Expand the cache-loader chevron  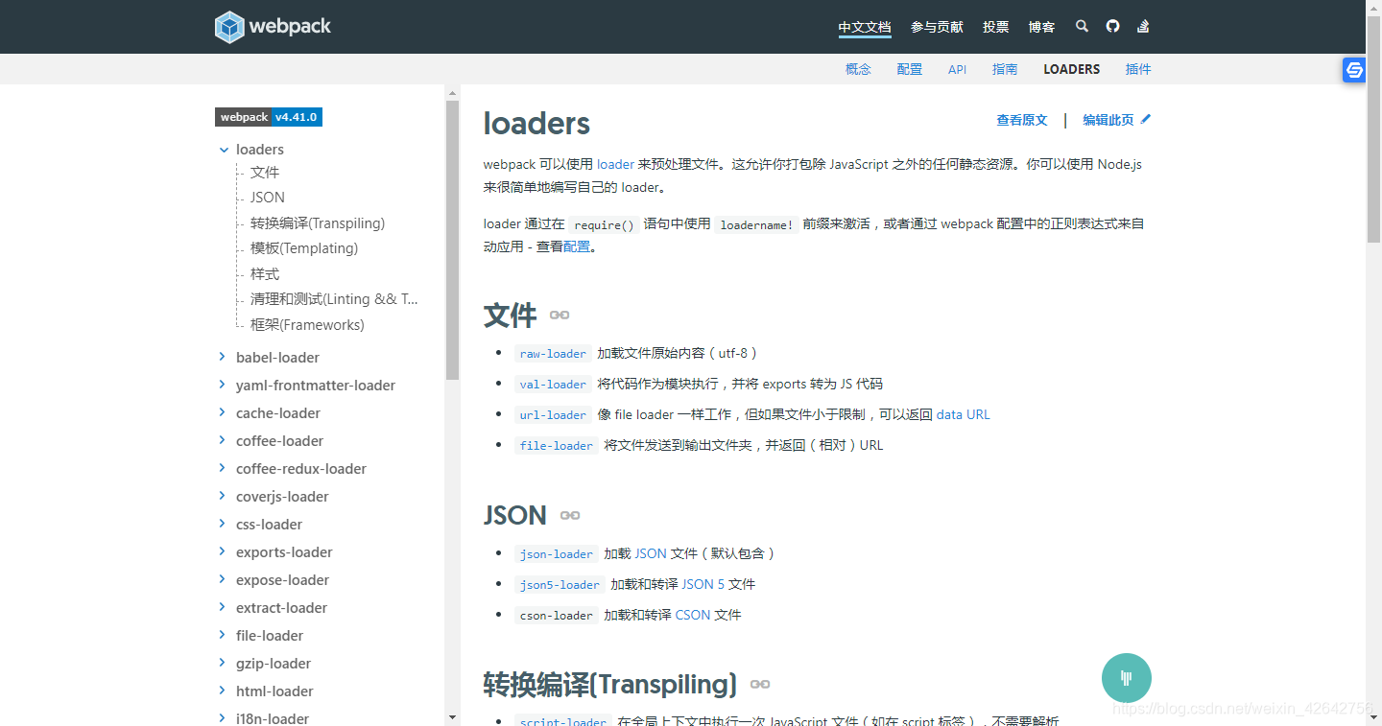point(224,412)
